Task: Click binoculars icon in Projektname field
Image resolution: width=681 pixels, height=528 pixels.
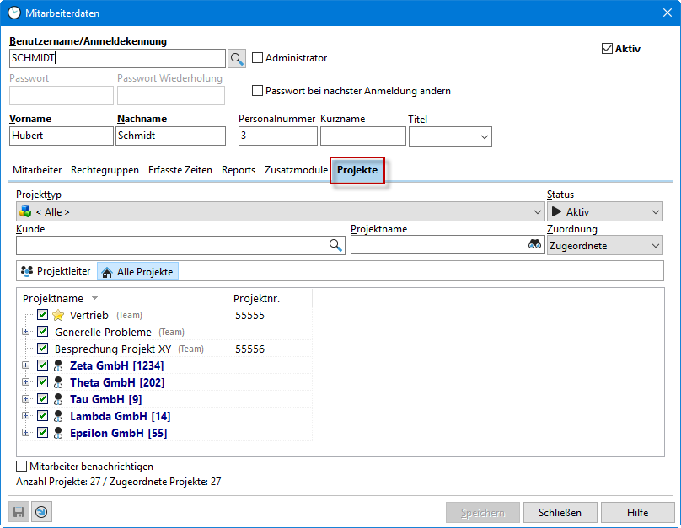Action: [534, 245]
